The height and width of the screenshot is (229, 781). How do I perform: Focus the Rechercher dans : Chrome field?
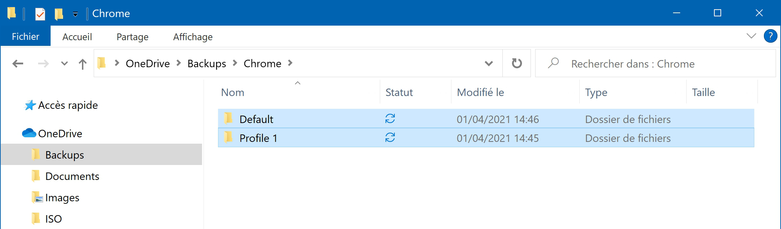[655, 63]
